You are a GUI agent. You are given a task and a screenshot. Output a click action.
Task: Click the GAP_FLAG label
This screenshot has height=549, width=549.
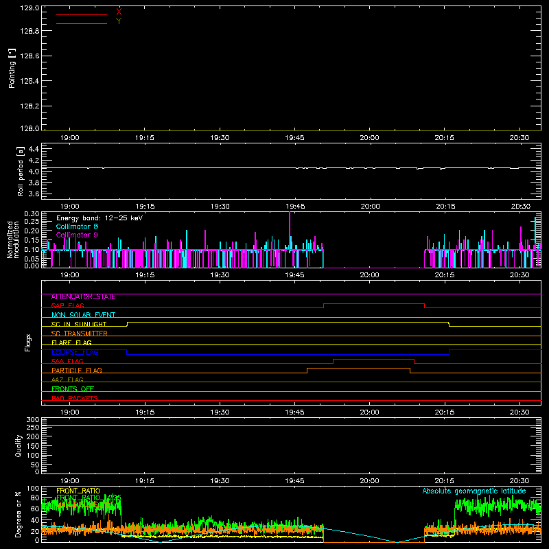coord(67,305)
